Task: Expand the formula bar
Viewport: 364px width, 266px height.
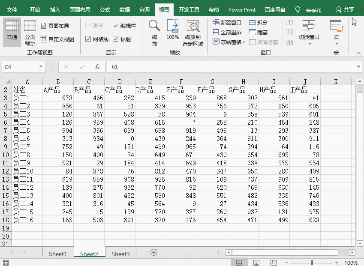Action: pos(359,67)
